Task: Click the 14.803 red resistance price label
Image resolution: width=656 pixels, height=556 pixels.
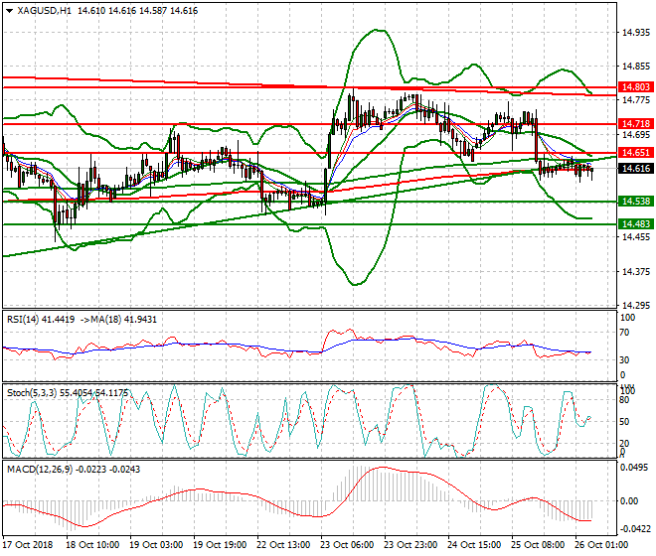Action: pos(636,87)
